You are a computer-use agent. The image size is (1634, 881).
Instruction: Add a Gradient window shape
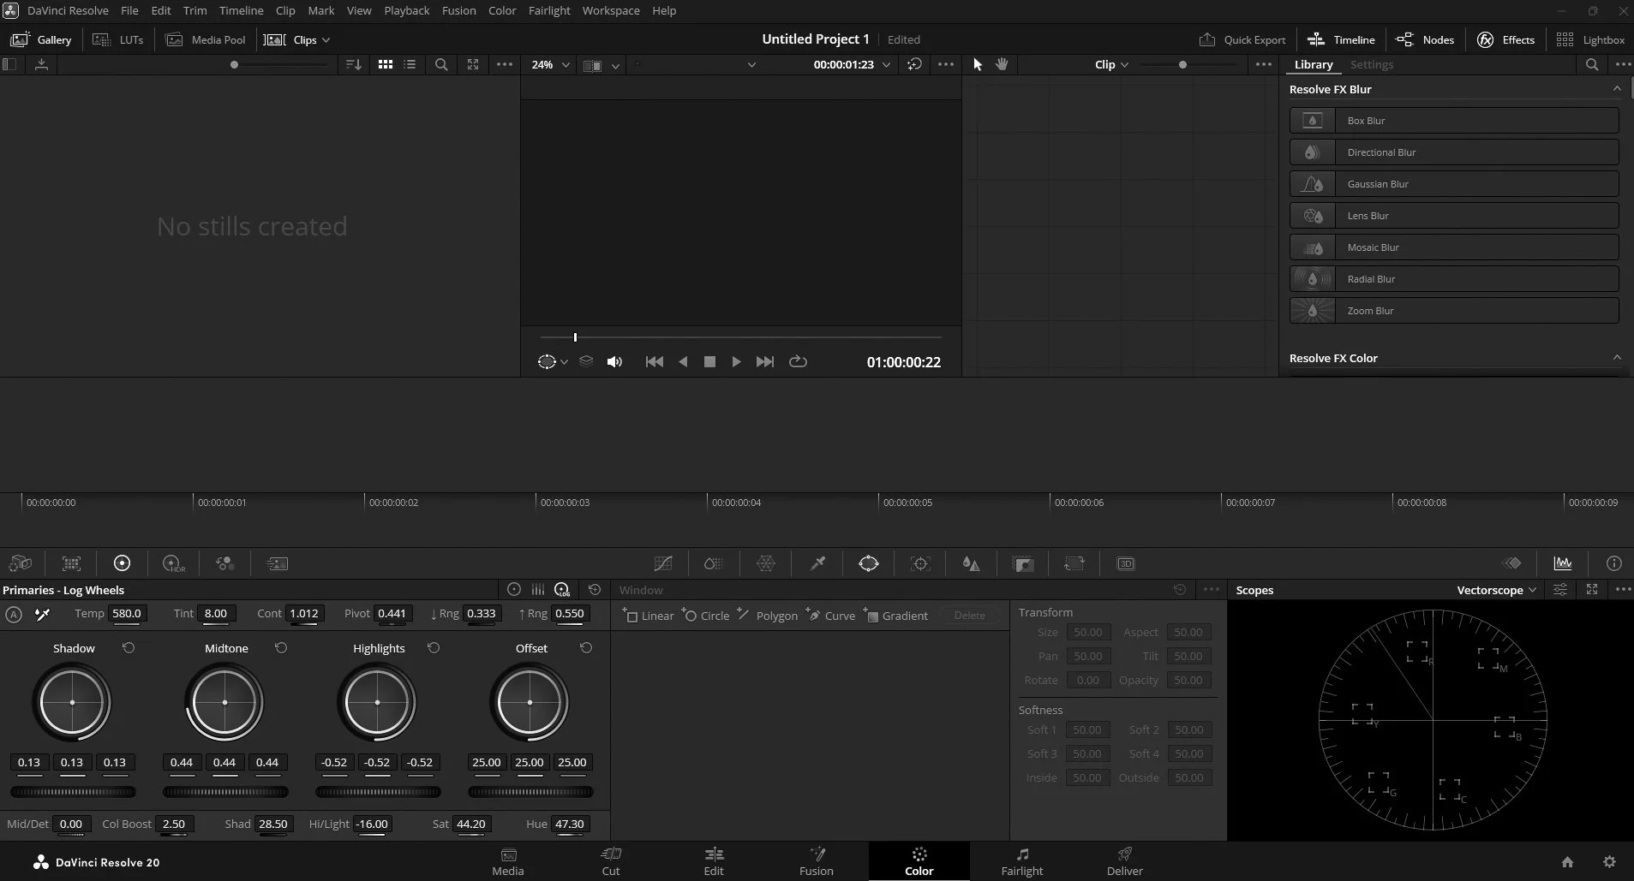(x=896, y=616)
